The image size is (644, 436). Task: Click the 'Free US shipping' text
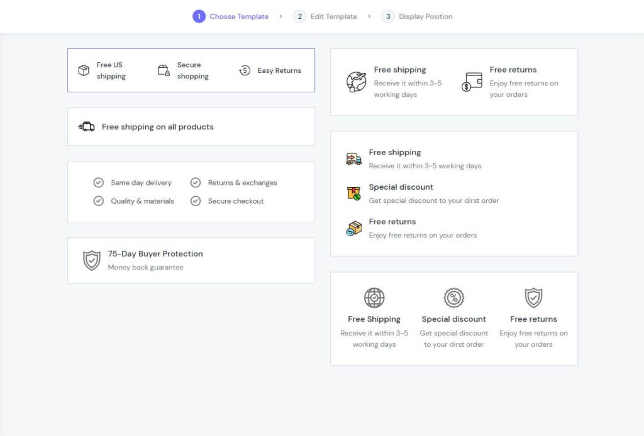click(111, 70)
